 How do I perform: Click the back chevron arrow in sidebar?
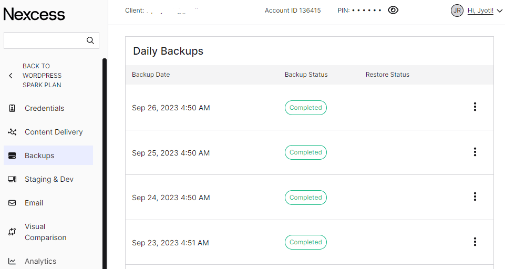tap(11, 75)
